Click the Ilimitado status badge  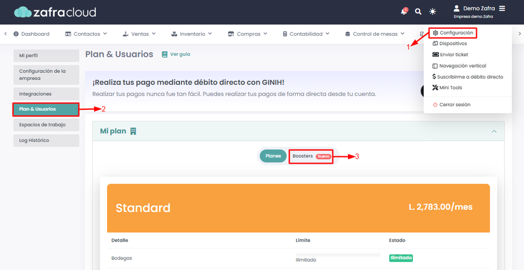tap(400, 257)
